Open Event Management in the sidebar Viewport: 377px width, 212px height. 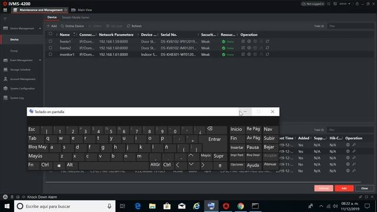(x=21, y=60)
